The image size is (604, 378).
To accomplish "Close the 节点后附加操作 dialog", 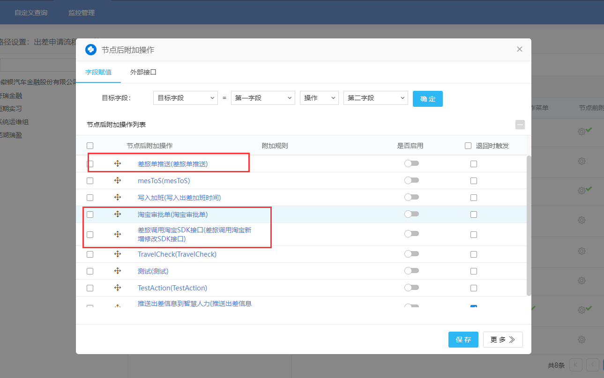I will click(x=519, y=49).
